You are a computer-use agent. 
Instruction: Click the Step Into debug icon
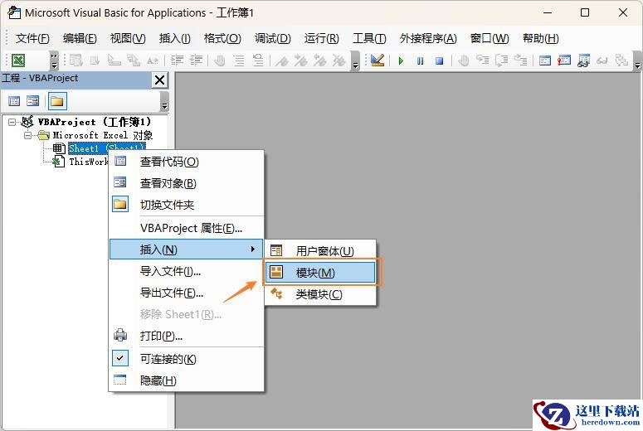482,61
